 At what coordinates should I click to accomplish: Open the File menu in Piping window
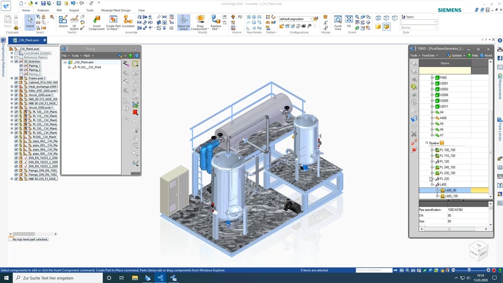64,56
